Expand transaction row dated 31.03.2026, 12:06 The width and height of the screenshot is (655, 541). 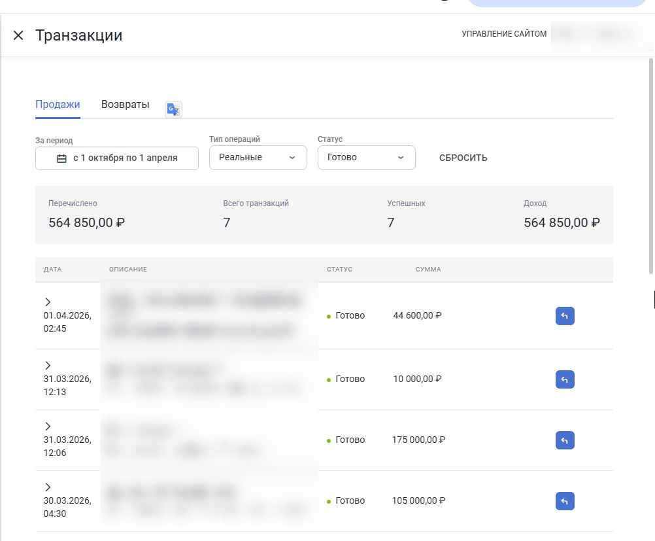point(48,426)
